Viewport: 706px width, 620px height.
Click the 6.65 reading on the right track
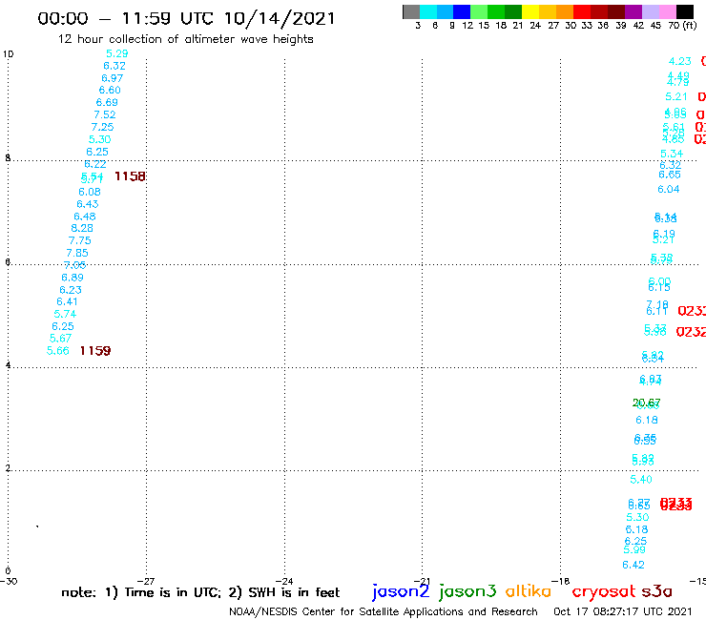click(670, 175)
